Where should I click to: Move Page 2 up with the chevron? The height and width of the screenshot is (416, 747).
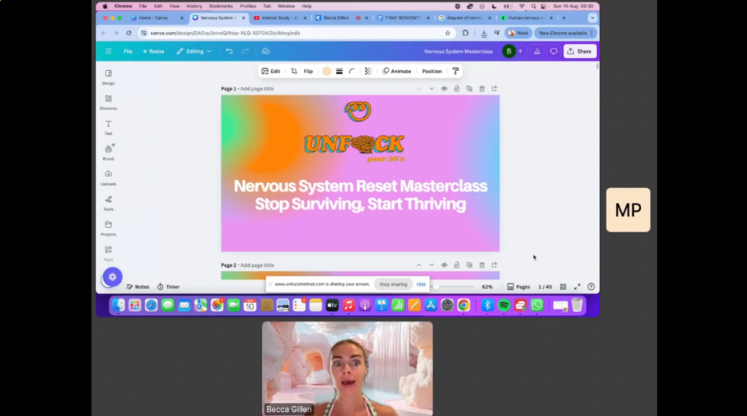point(418,265)
